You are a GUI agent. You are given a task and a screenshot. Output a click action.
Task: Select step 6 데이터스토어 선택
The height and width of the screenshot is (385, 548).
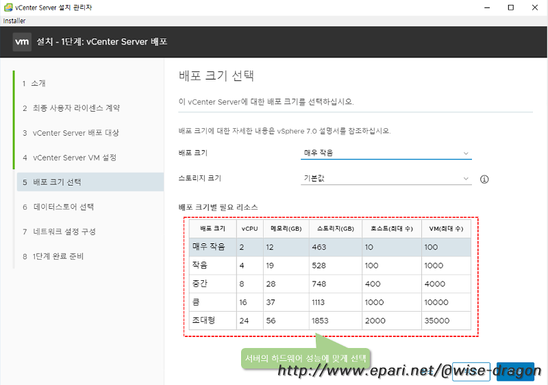click(58, 207)
